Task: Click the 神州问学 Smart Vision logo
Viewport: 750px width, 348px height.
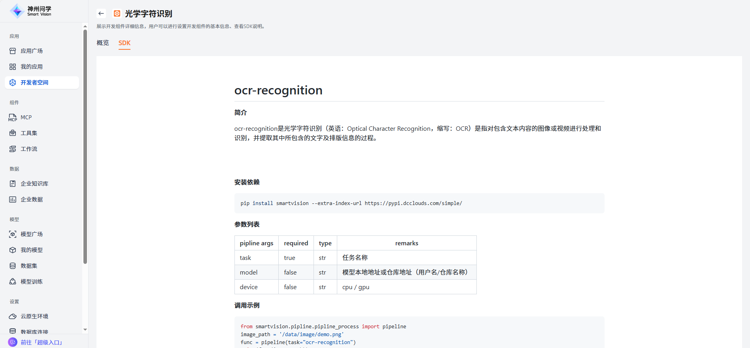Action: coord(31,11)
